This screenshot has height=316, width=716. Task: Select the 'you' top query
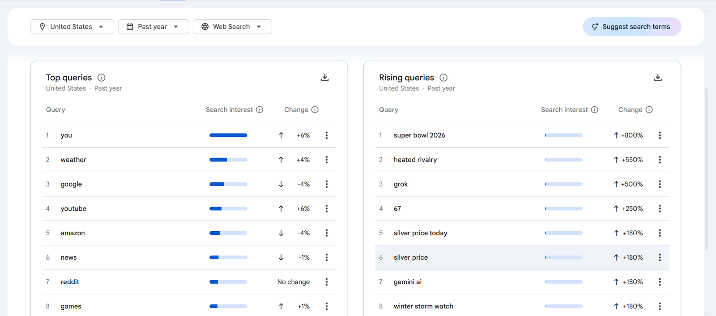(66, 135)
